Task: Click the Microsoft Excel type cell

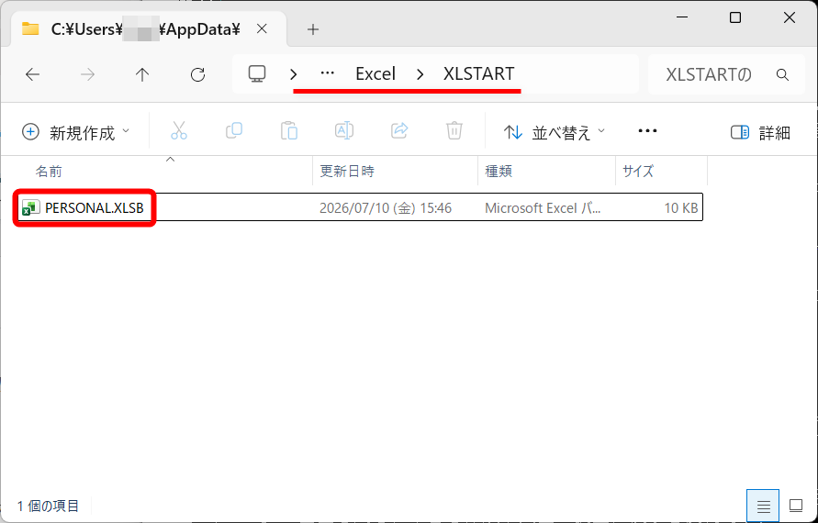Action: (543, 208)
